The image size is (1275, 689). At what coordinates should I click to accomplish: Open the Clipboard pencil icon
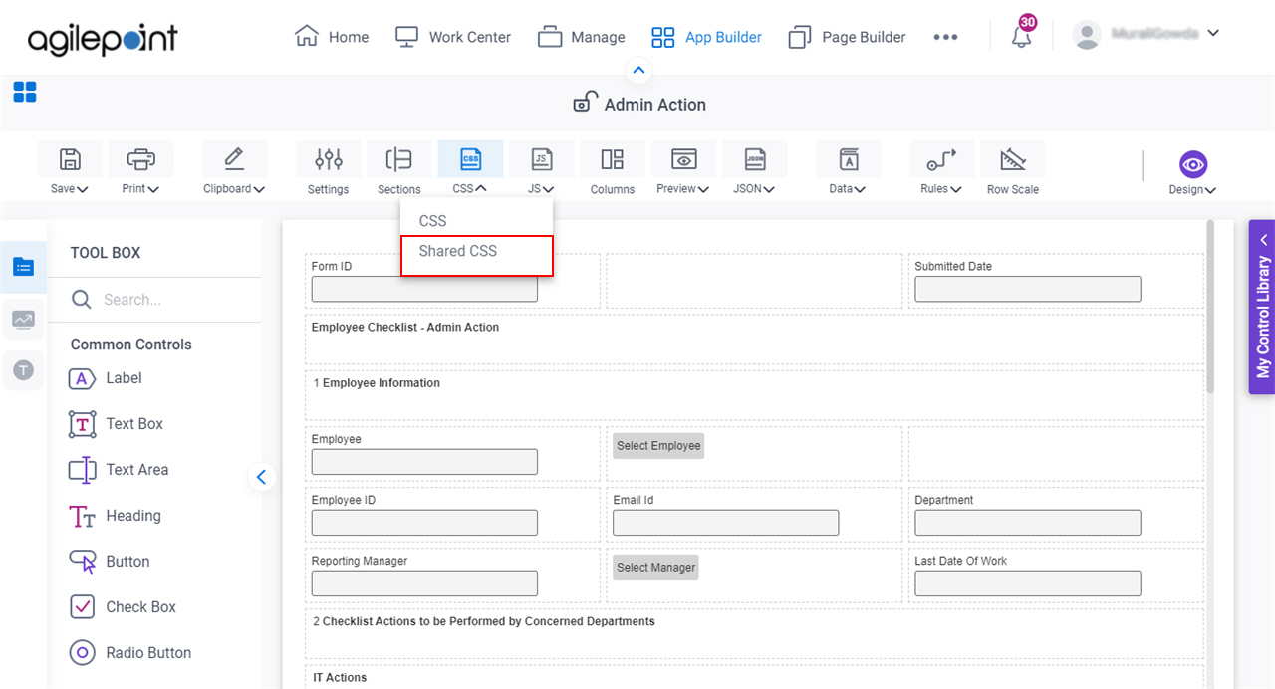(234, 159)
